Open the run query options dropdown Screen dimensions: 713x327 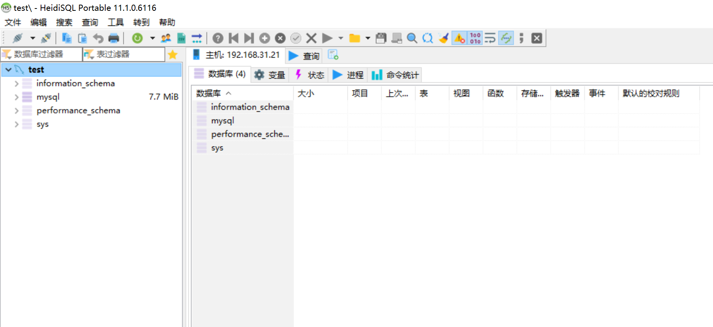pos(341,38)
